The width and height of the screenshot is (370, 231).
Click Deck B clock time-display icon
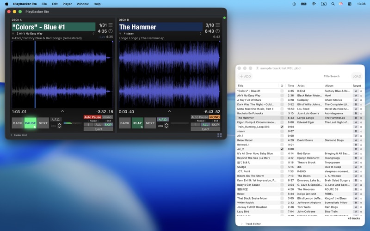pyautogui.click(x=217, y=31)
